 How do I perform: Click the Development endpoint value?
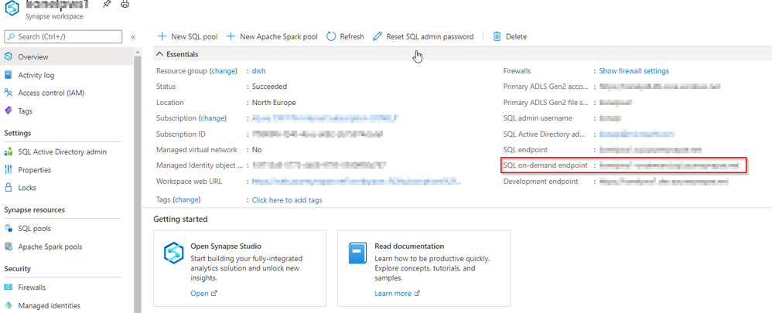click(664, 182)
